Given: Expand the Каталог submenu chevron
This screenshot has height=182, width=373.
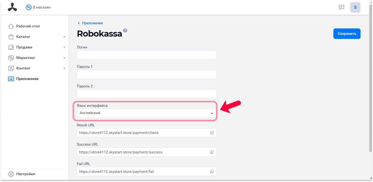Looking at the screenshot, I should tap(64, 37).
